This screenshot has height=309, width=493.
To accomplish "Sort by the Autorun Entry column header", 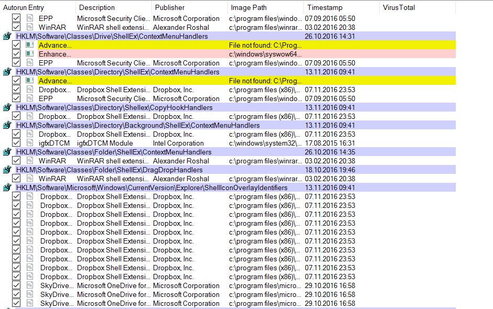I will pyautogui.click(x=38, y=7).
